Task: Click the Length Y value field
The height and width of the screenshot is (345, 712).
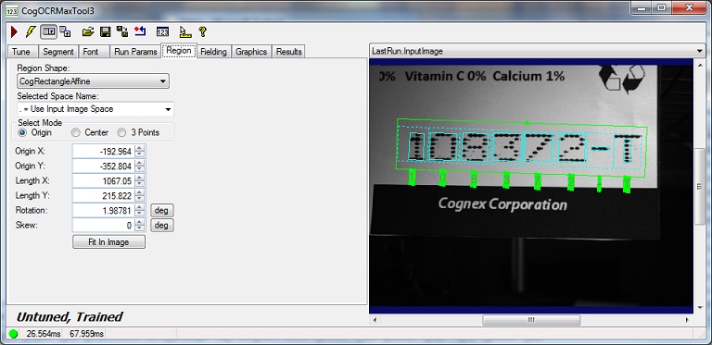Action: [104, 195]
